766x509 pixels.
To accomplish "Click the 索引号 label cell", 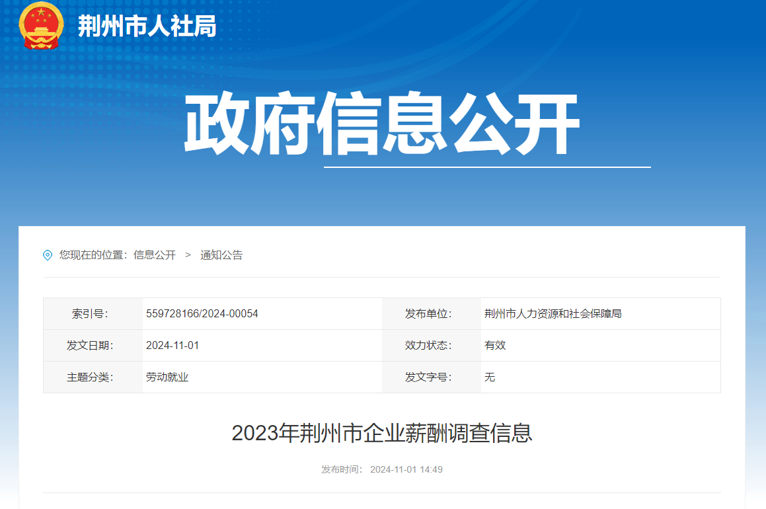I will 93,313.
